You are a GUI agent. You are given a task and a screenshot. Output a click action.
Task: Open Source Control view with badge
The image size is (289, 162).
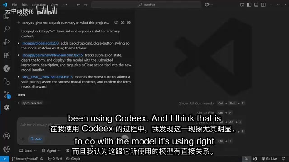point(7,94)
